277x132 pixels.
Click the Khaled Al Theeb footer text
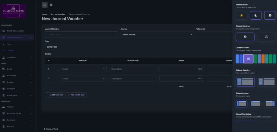click(51, 129)
